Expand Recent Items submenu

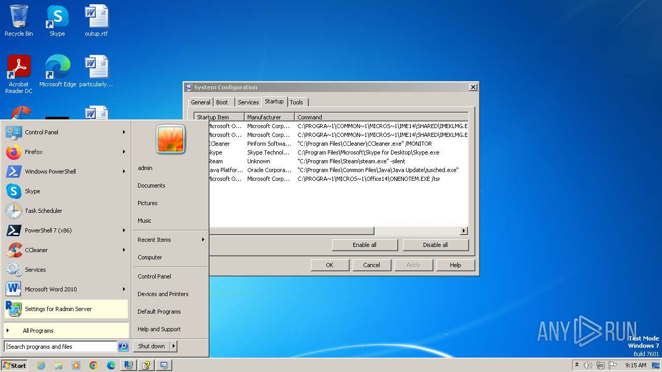(x=171, y=240)
